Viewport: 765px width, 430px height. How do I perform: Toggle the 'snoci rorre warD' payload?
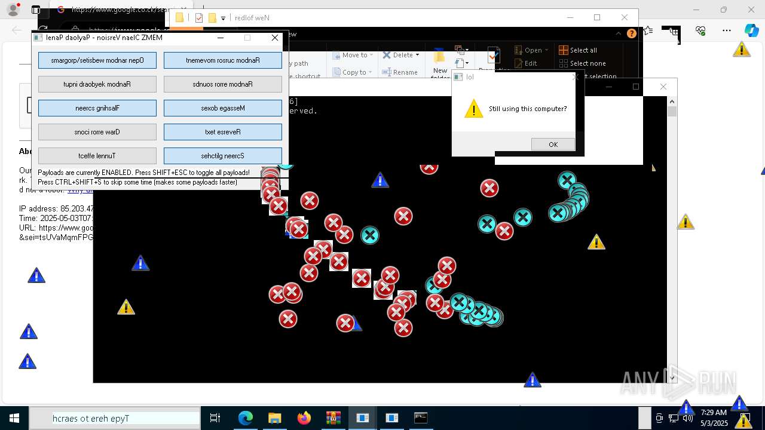[x=97, y=132]
